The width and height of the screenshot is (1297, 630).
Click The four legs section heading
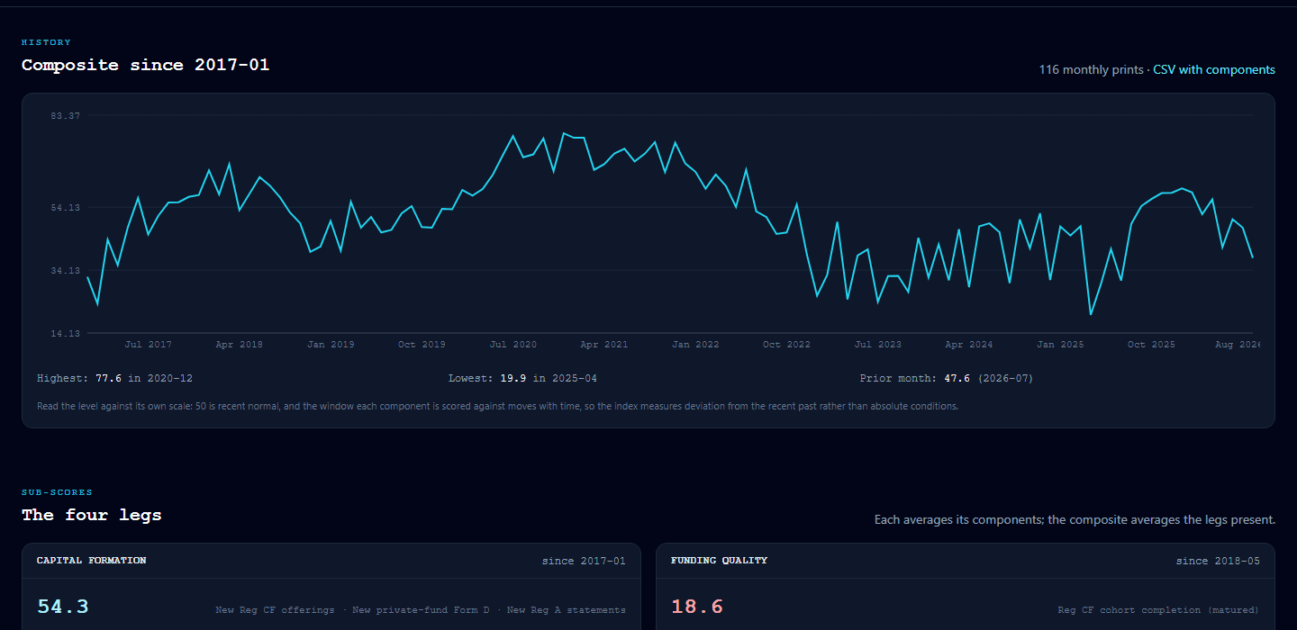point(92,515)
